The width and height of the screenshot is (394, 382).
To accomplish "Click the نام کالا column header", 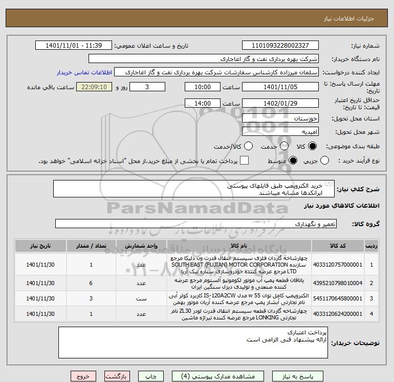I will tap(239, 246).
